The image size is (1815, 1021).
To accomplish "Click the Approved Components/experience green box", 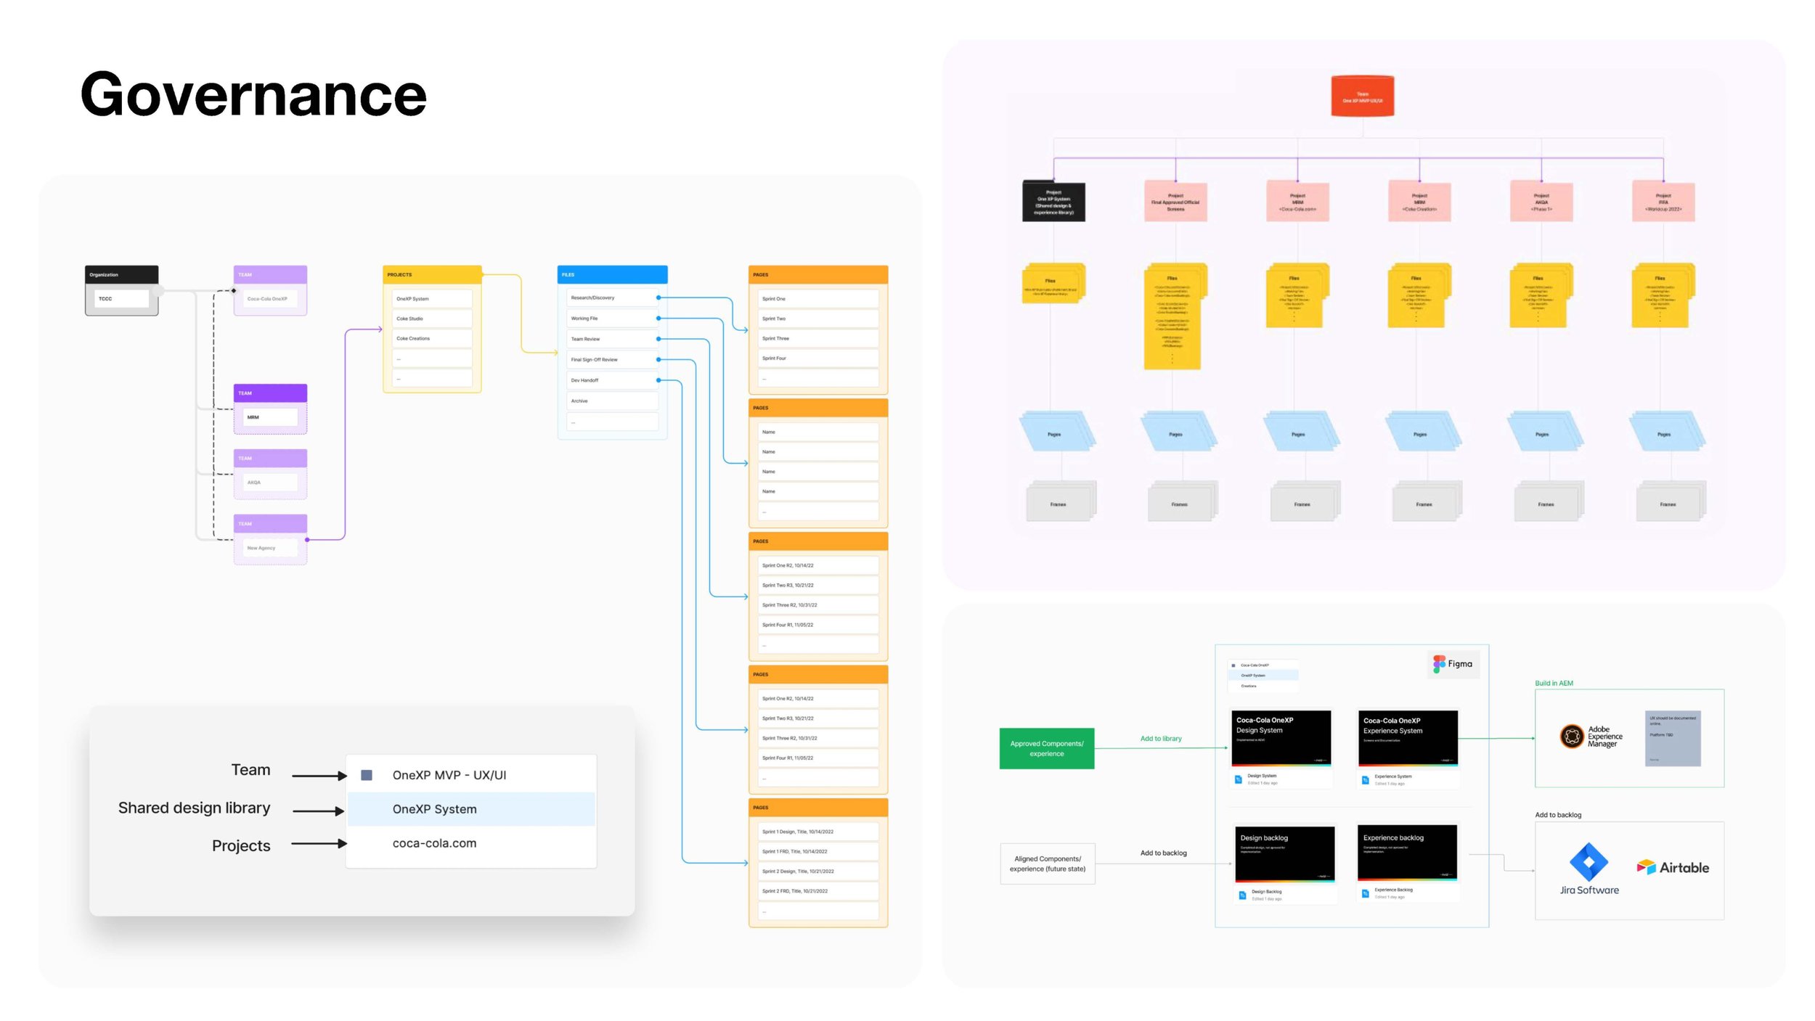I will click(x=1046, y=748).
